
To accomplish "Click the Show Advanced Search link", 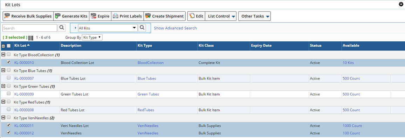I will pos(176,28).
